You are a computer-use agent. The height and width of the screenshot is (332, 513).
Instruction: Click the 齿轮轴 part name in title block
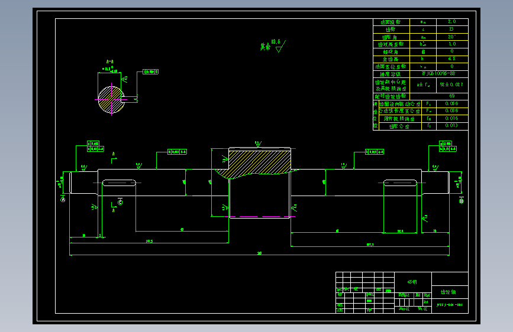[450, 292]
